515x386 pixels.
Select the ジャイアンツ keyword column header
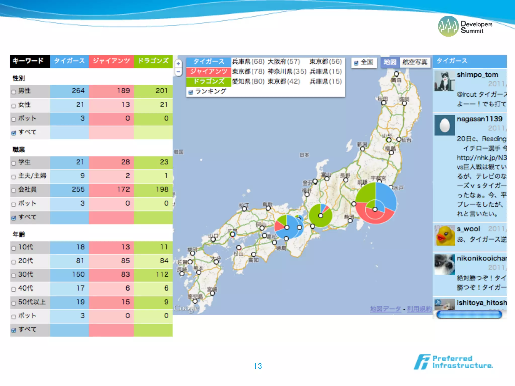coord(111,61)
